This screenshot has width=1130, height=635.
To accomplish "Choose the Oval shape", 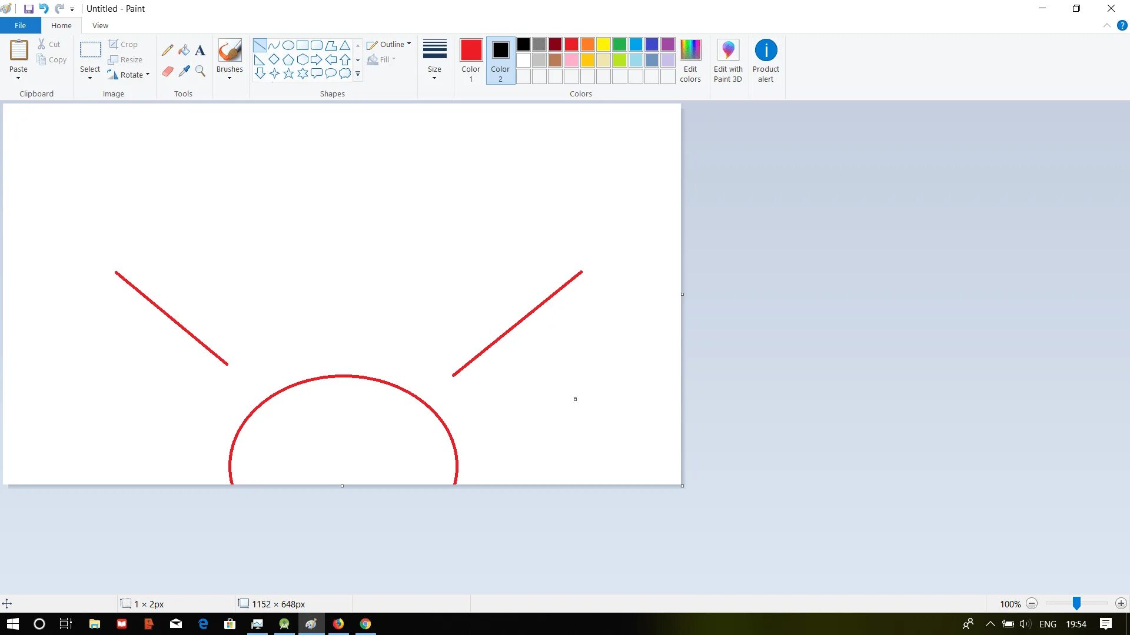I will coord(288,45).
